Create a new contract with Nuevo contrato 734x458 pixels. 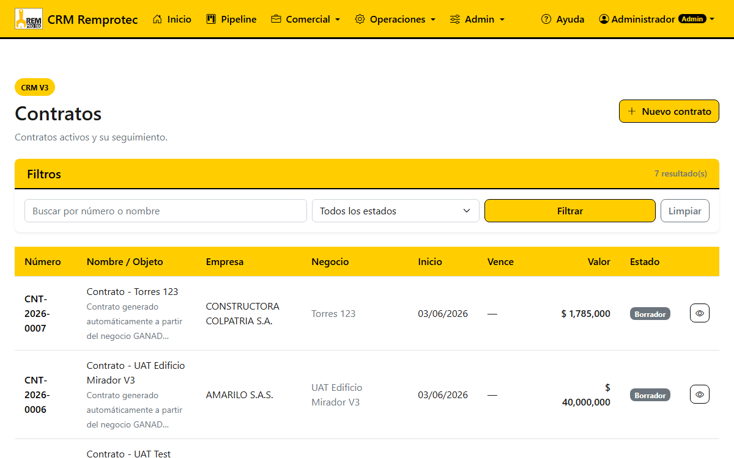(669, 111)
